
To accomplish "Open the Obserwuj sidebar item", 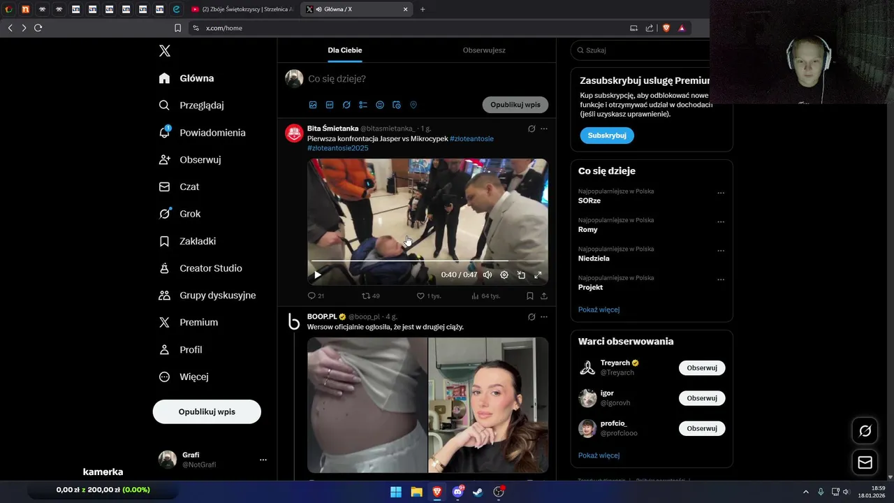I will pos(190,159).
